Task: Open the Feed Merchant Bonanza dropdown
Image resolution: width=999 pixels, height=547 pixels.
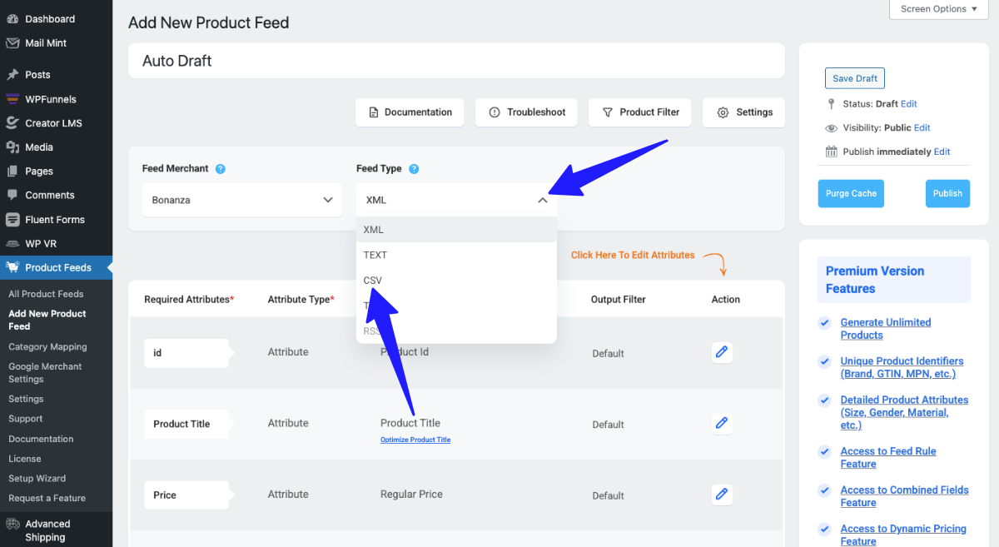Action: pos(242,200)
